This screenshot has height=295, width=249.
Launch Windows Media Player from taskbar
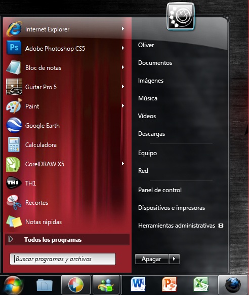tap(76, 285)
